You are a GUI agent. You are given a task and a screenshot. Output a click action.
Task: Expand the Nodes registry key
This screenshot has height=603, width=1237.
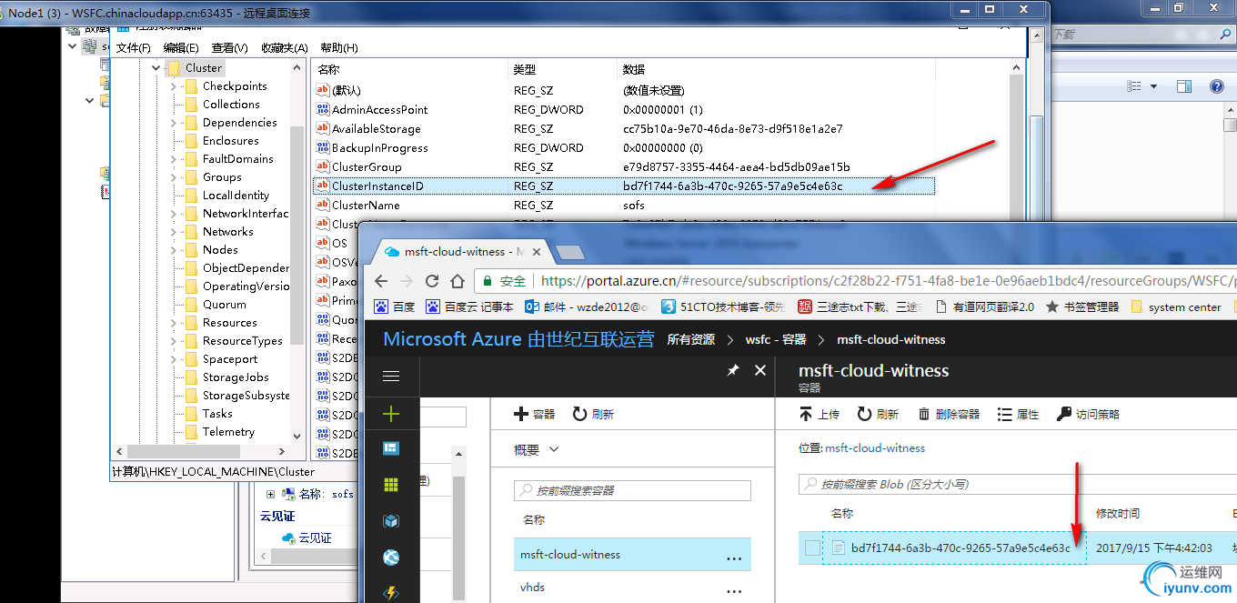pyautogui.click(x=174, y=250)
